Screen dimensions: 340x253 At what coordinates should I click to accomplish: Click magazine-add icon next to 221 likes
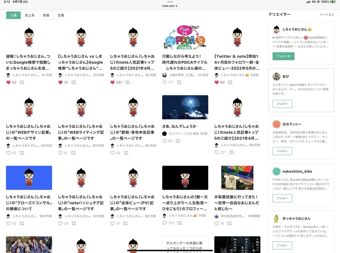pyautogui.click(x=231, y=152)
